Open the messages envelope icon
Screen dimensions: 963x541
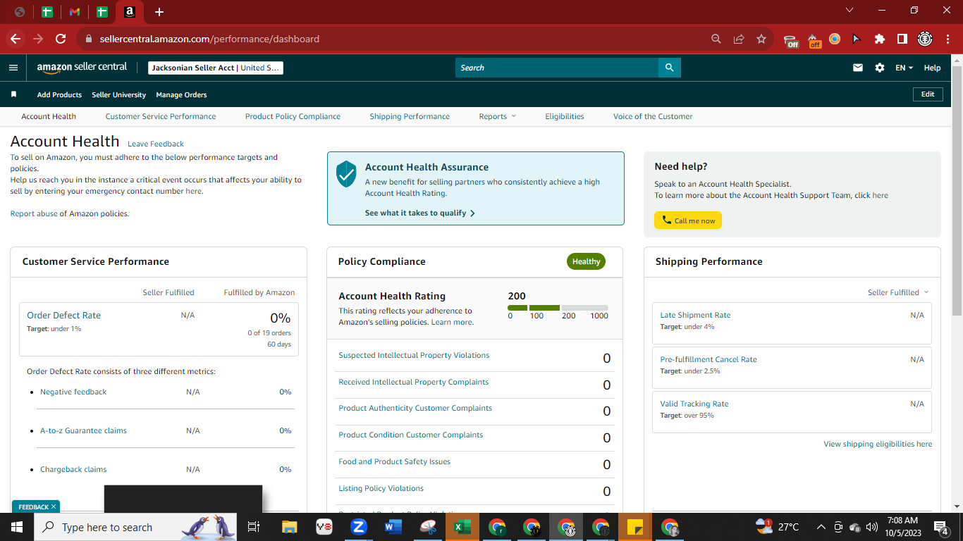click(858, 68)
